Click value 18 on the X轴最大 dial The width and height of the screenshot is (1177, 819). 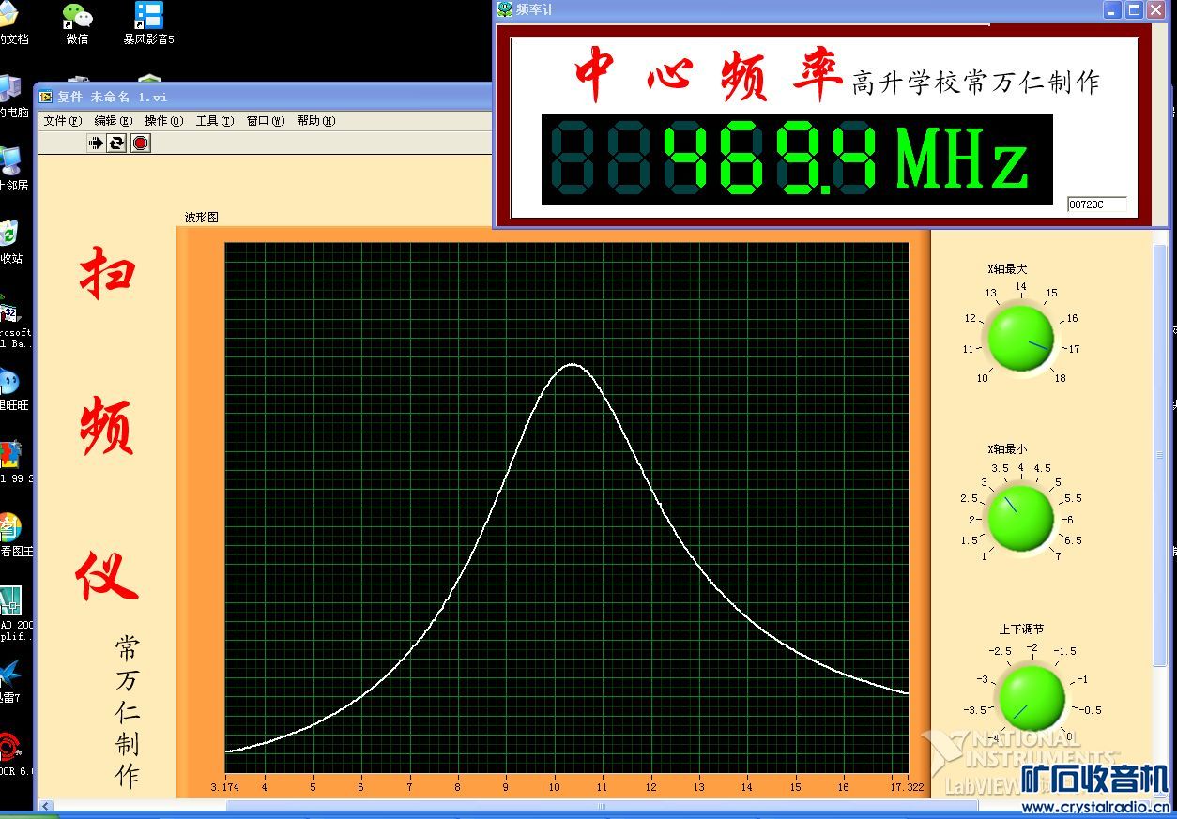click(x=1060, y=378)
